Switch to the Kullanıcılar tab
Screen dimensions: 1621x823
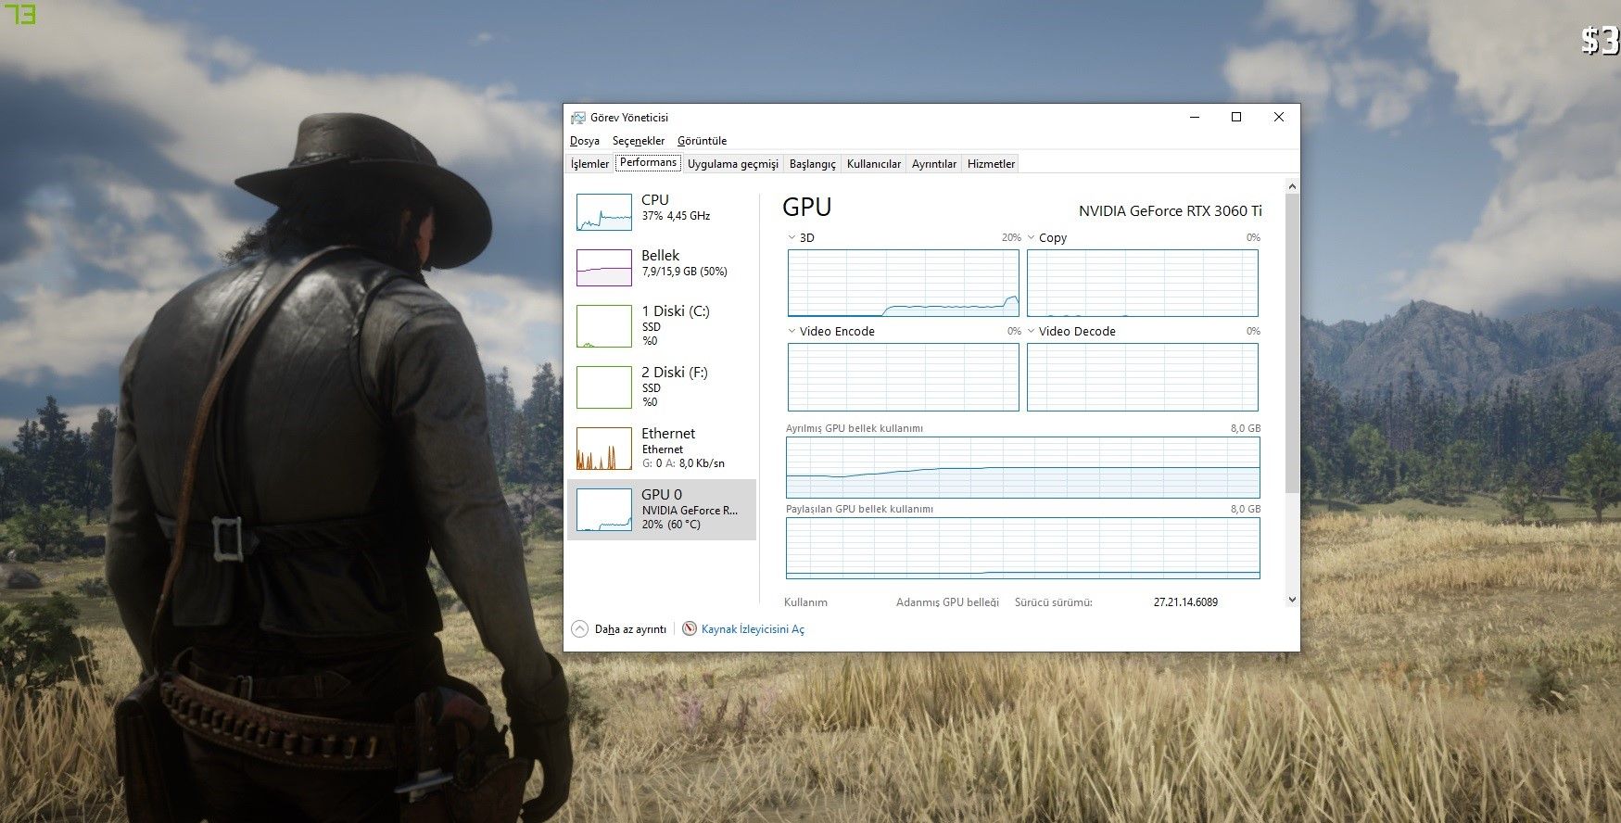[x=874, y=164]
